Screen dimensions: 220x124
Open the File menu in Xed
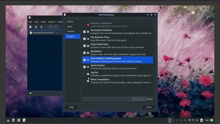[30, 22]
